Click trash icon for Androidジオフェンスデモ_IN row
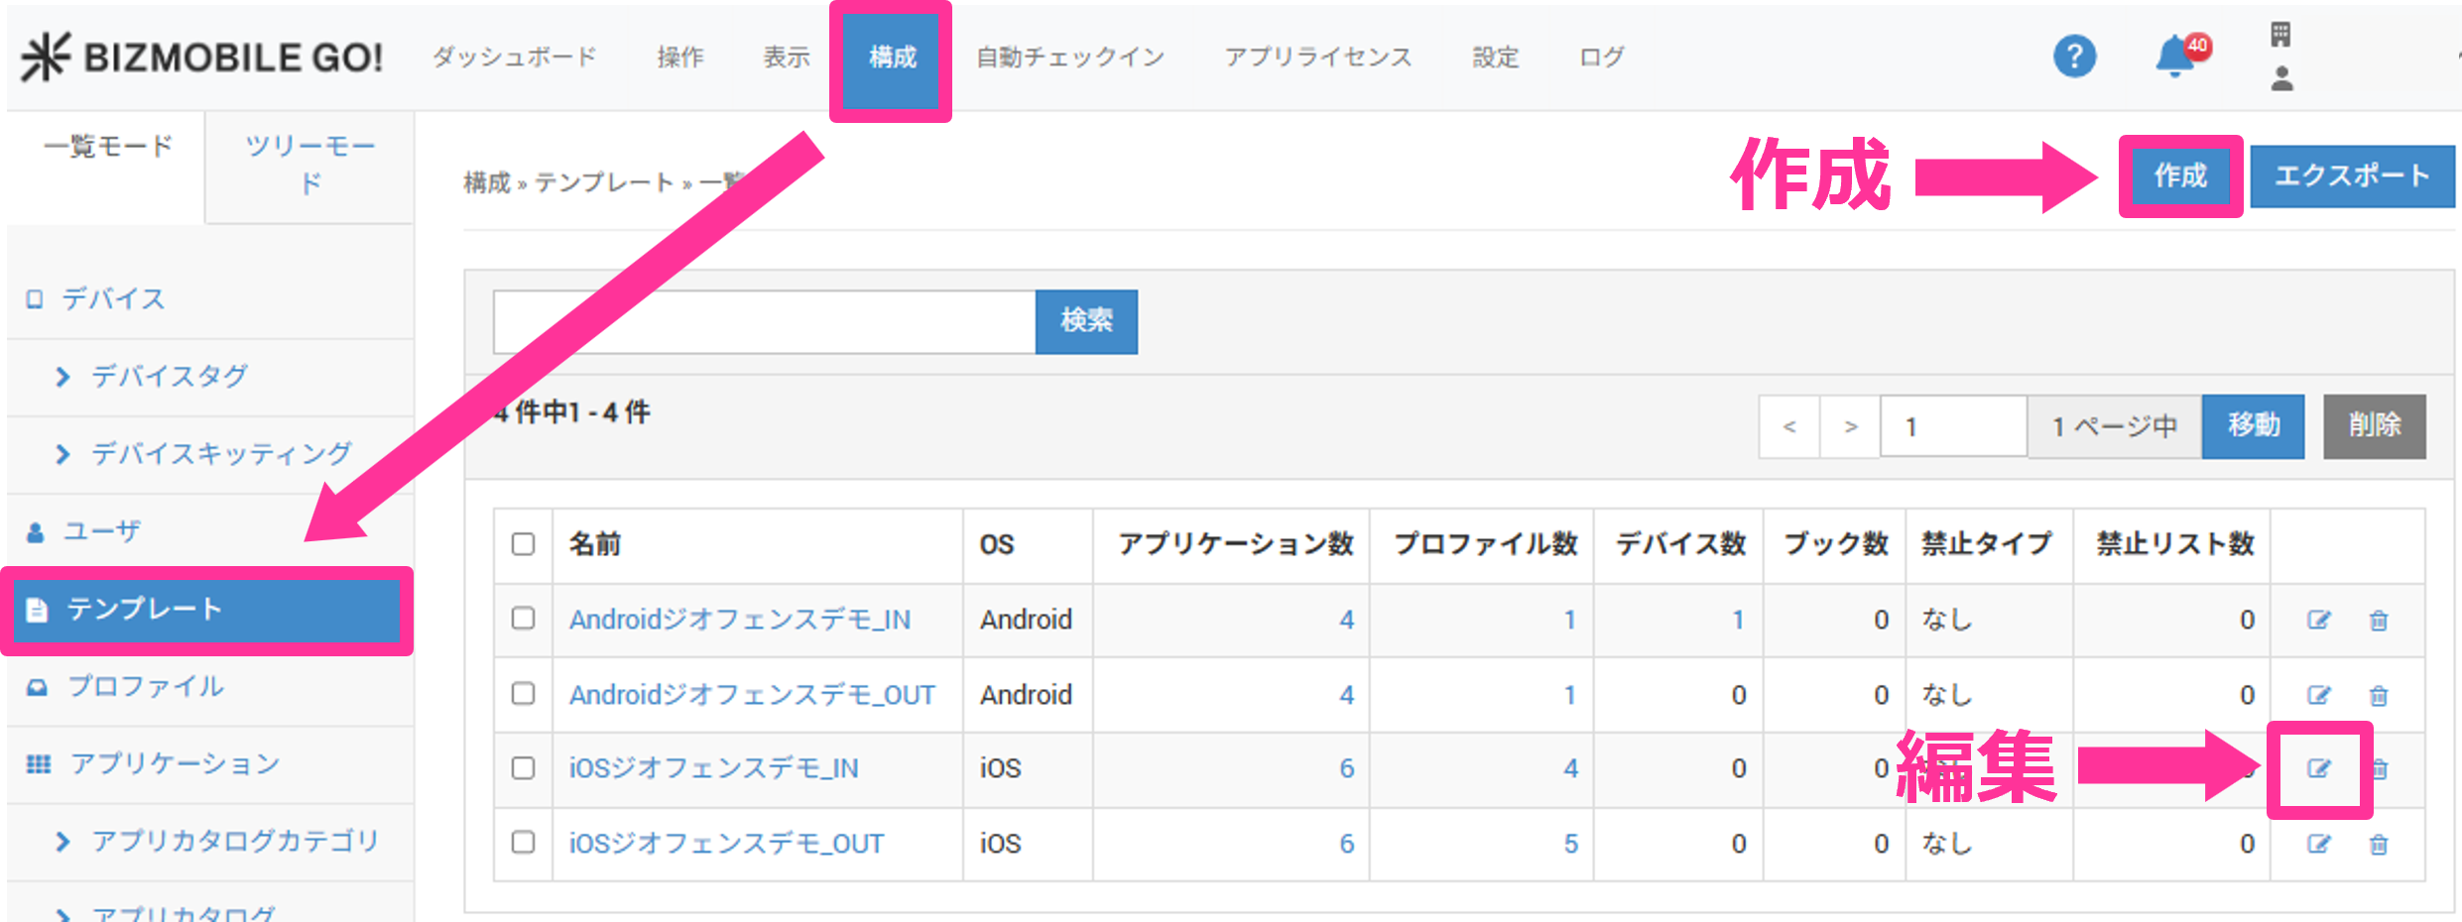This screenshot has height=922, width=2462. point(2379,621)
